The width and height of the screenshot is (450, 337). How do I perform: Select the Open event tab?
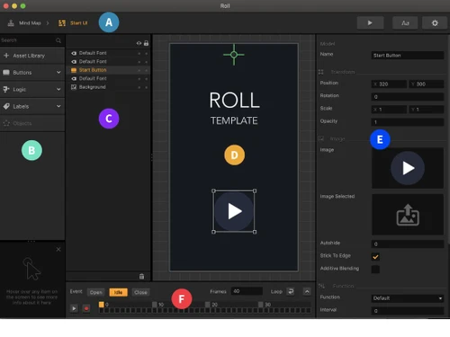(96, 292)
